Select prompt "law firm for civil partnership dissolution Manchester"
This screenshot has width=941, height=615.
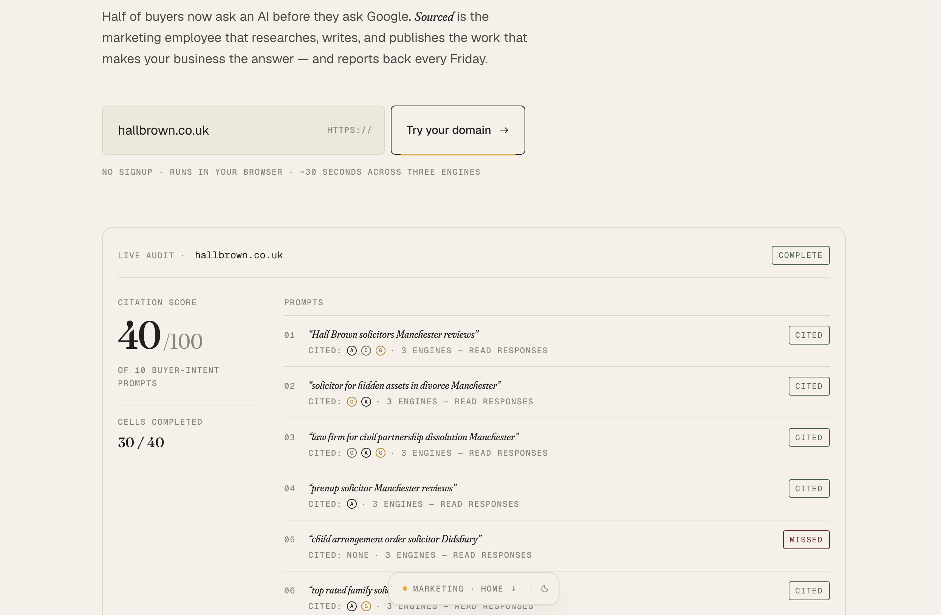tap(413, 437)
